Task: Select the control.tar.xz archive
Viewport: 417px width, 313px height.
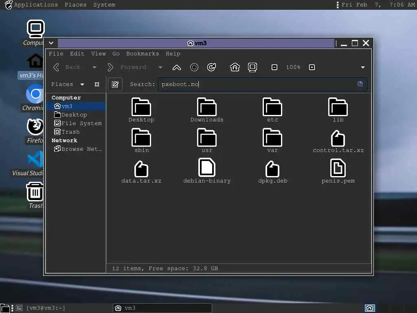Action: coord(338,141)
